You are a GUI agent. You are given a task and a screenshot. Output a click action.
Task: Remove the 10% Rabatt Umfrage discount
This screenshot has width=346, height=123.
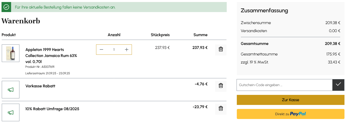tap(221, 109)
